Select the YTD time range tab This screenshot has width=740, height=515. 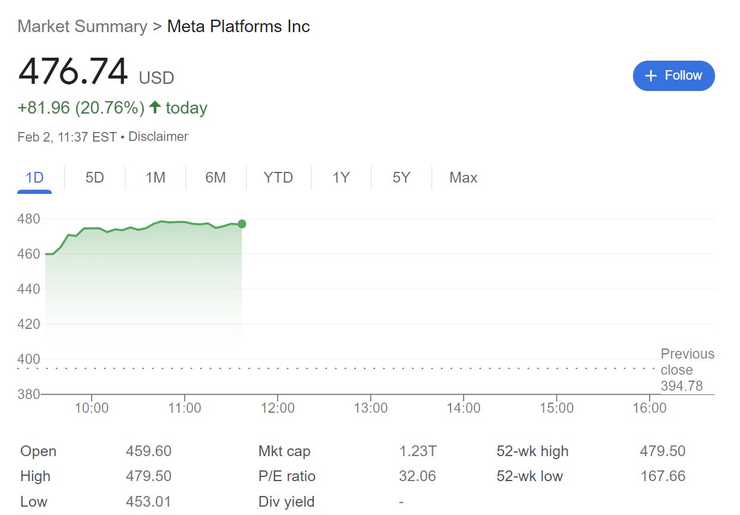pyautogui.click(x=278, y=177)
